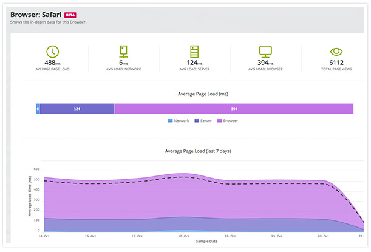Click the TOTAL PAGE VIEWS label
The height and width of the screenshot is (252, 371).
(x=336, y=69)
